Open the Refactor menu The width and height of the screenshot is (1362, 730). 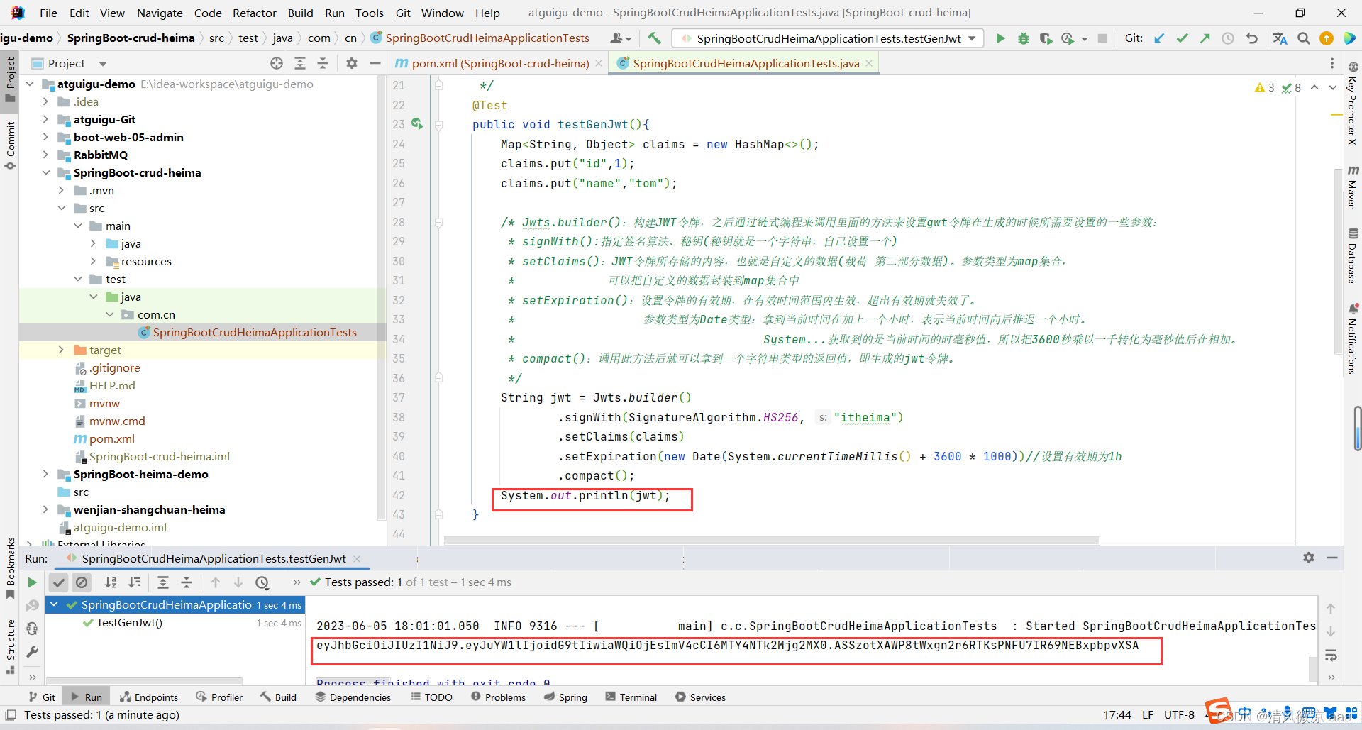coord(254,13)
